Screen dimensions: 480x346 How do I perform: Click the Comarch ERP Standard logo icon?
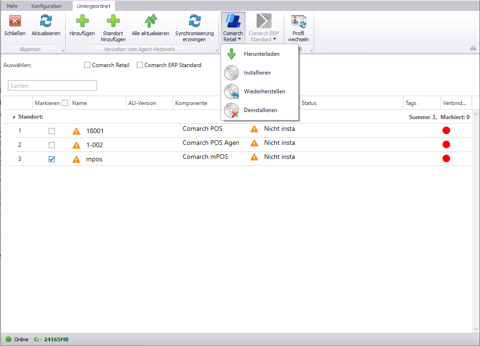(x=264, y=21)
